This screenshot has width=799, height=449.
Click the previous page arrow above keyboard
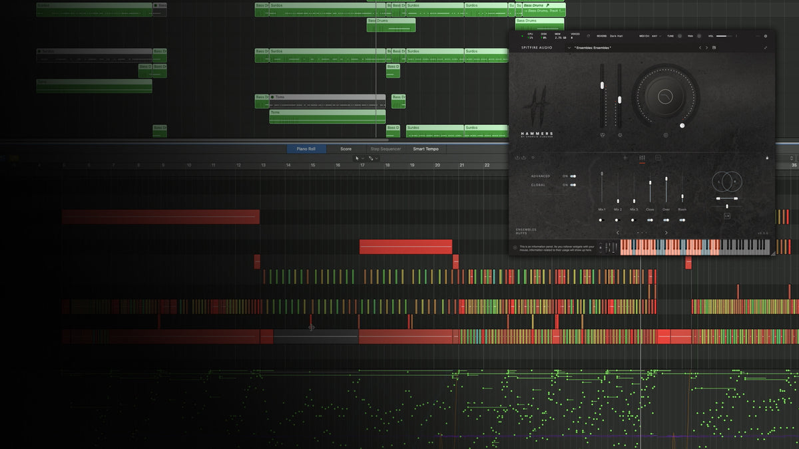[x=617, y=233]
